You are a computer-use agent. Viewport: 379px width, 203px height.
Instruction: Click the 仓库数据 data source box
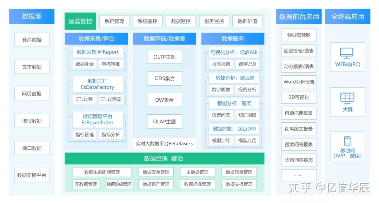[32, 40]
